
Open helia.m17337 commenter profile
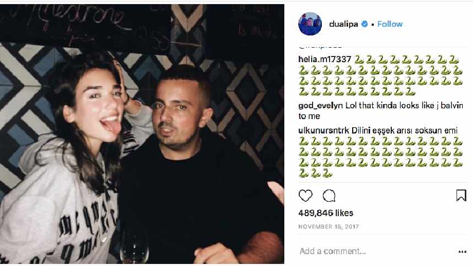tap(324, 59)
